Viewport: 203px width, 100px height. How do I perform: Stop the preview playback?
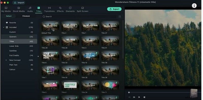144,97
